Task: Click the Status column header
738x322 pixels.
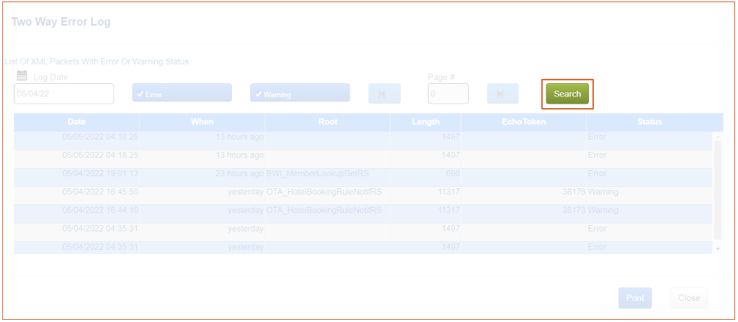Action: pyautogui.click(x=649, y=122)
